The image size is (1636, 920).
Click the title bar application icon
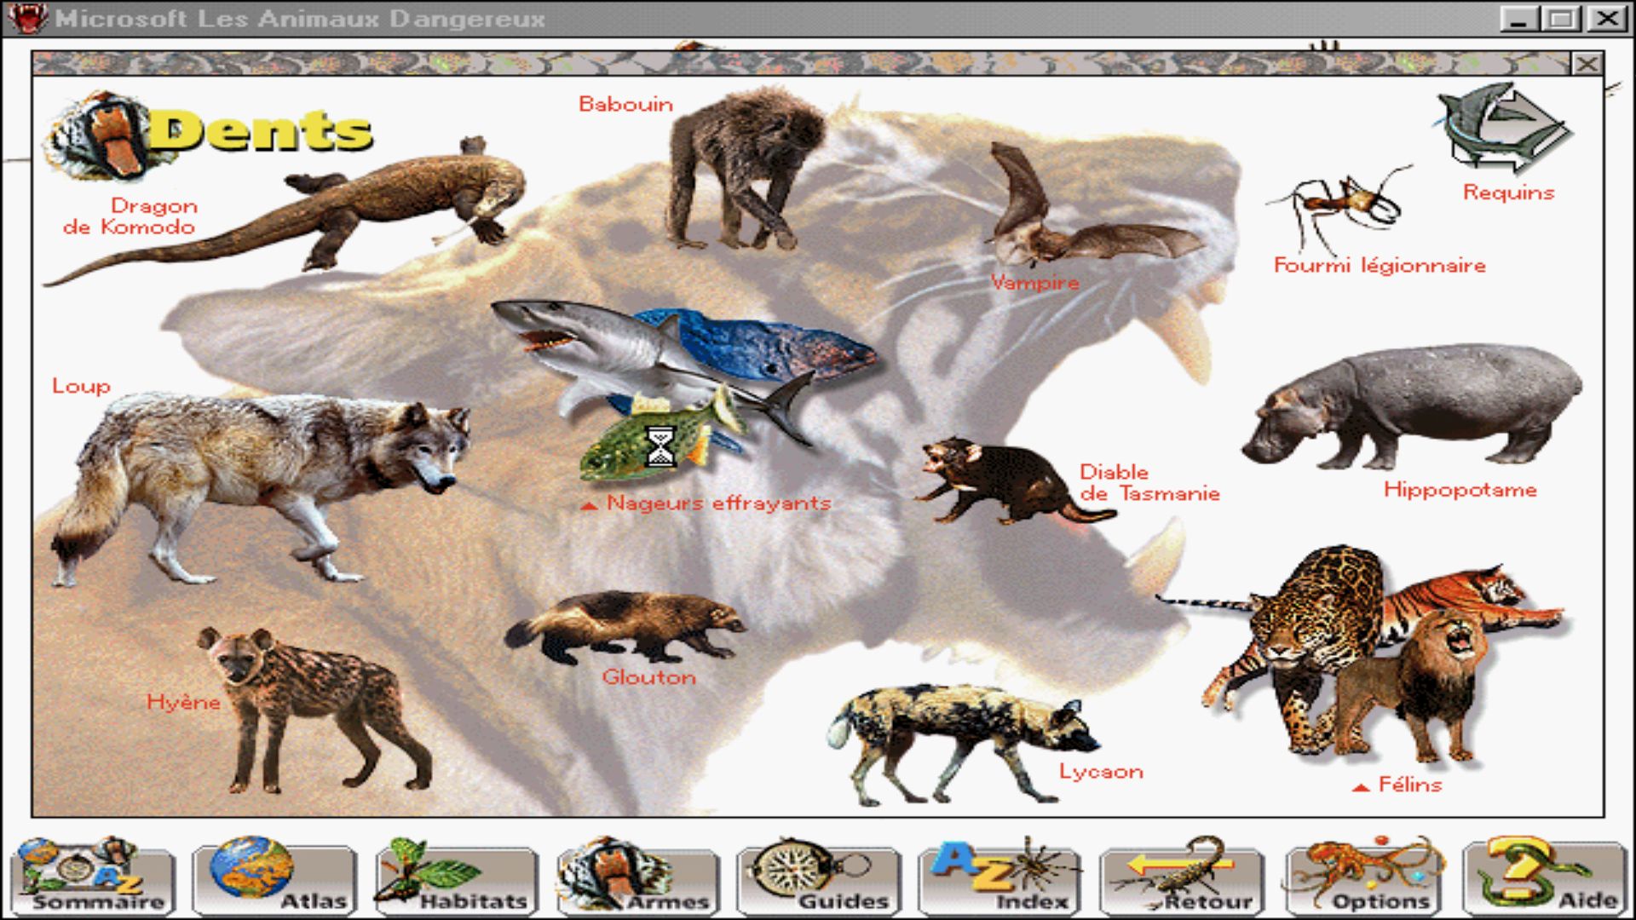coord(27,18)
